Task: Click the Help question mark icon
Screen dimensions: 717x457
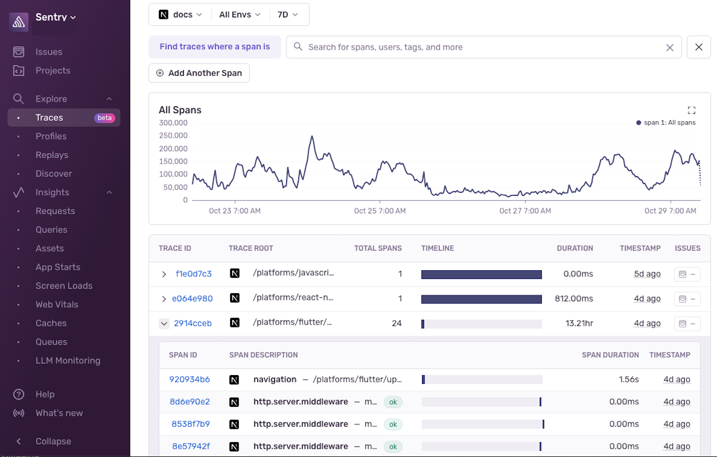Action: 18,394
